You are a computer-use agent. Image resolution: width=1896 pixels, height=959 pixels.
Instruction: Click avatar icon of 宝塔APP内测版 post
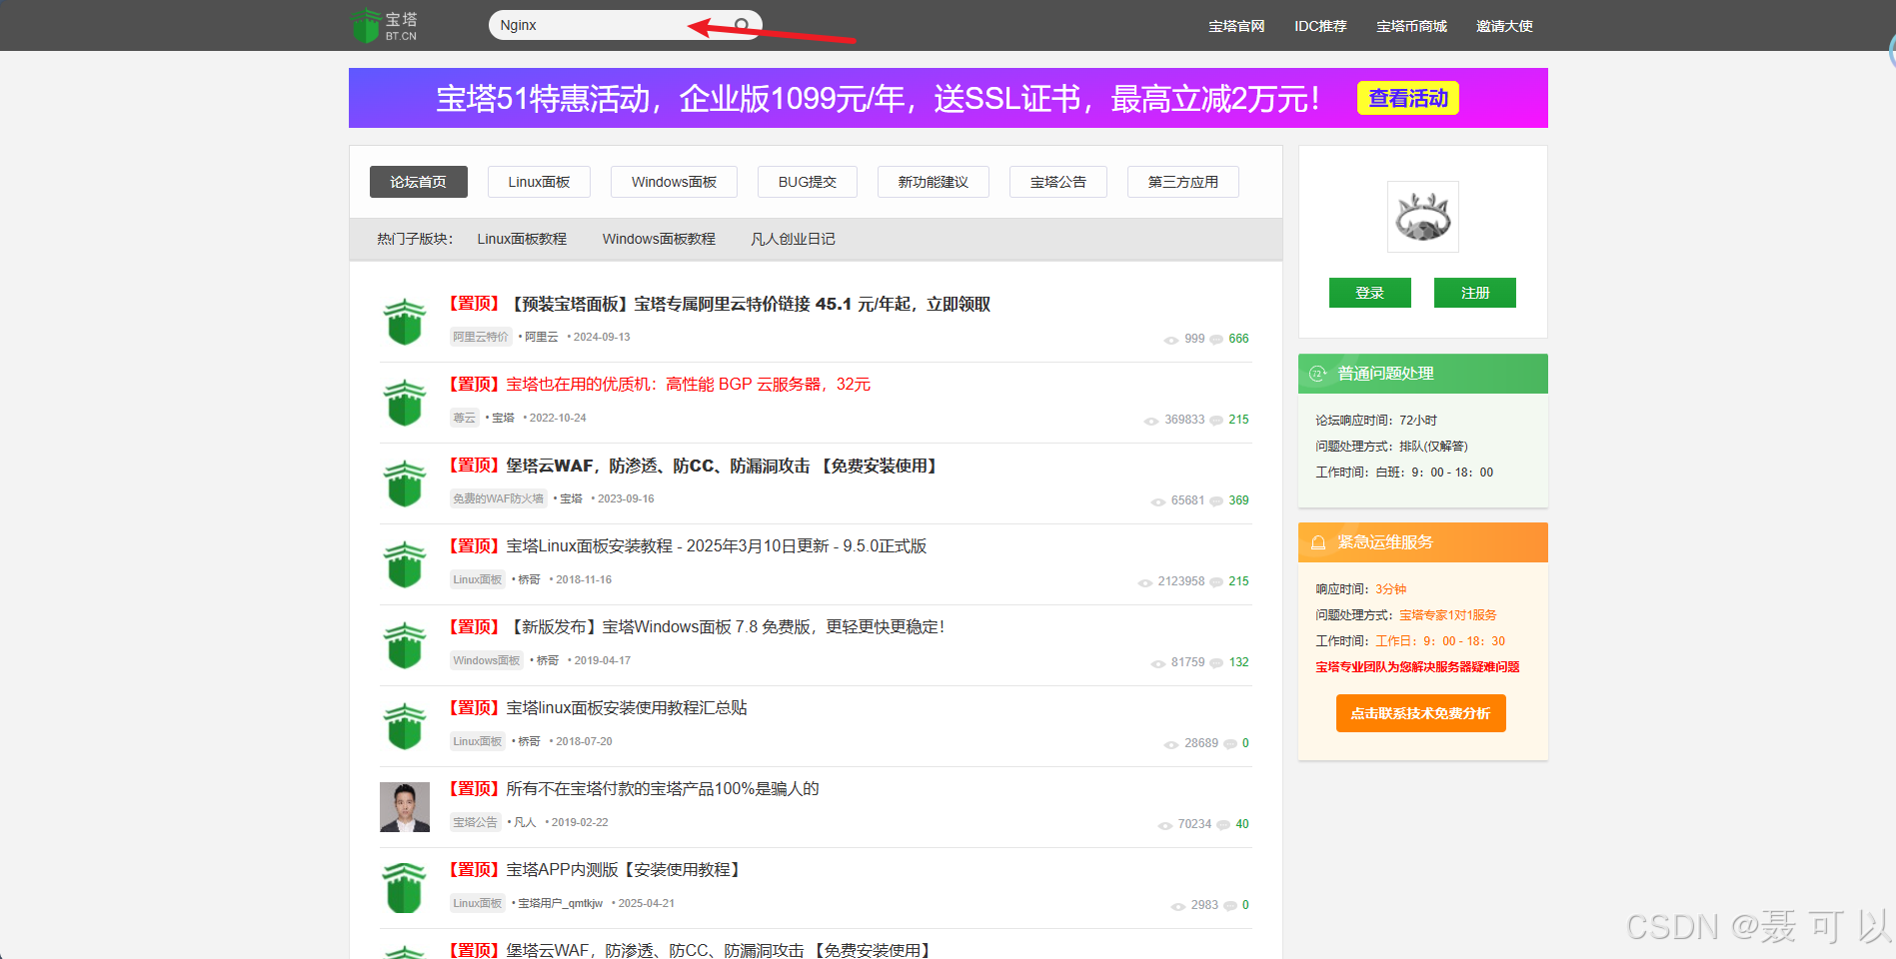click(x=405, y=888)
